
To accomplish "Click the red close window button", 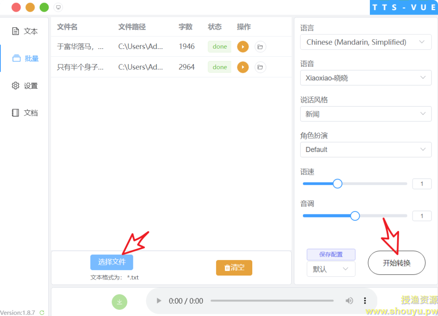I will (x=16, y=7).
